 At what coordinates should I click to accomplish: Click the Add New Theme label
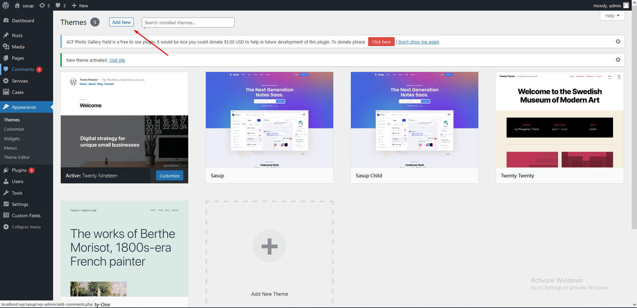(x=270, y=294)
